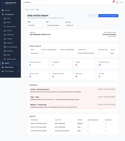Viewport: 125px width, 141px height.
Task: Open Incidents via the warning triangle icon
Action: [5, 39]
